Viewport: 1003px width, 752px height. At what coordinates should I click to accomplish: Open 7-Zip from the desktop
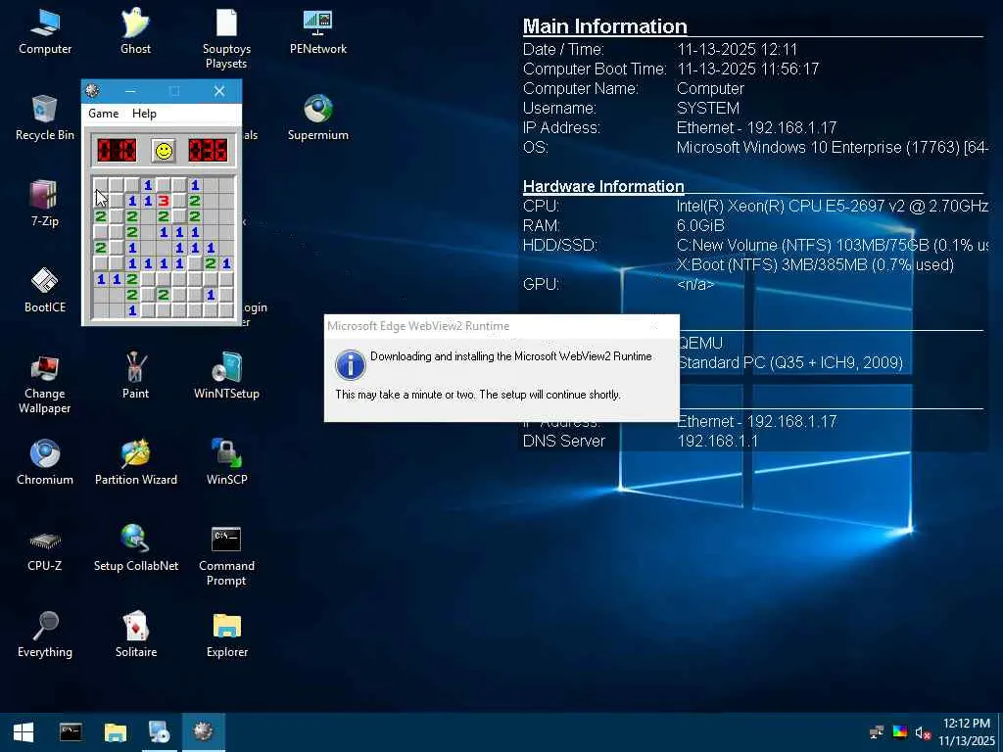point(45,205)
